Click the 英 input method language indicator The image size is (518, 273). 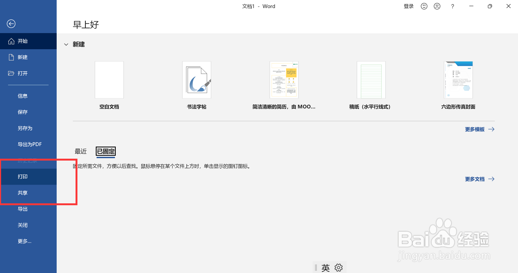click(326, 268)
